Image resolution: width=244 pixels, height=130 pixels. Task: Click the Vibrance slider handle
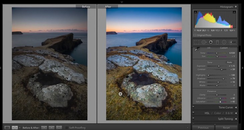(220, 98)
